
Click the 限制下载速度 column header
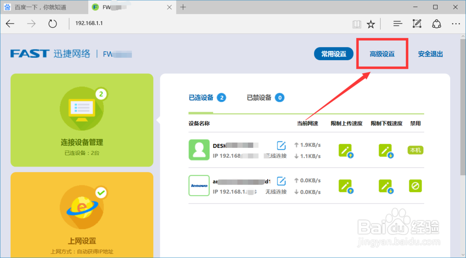click(386, 124)
